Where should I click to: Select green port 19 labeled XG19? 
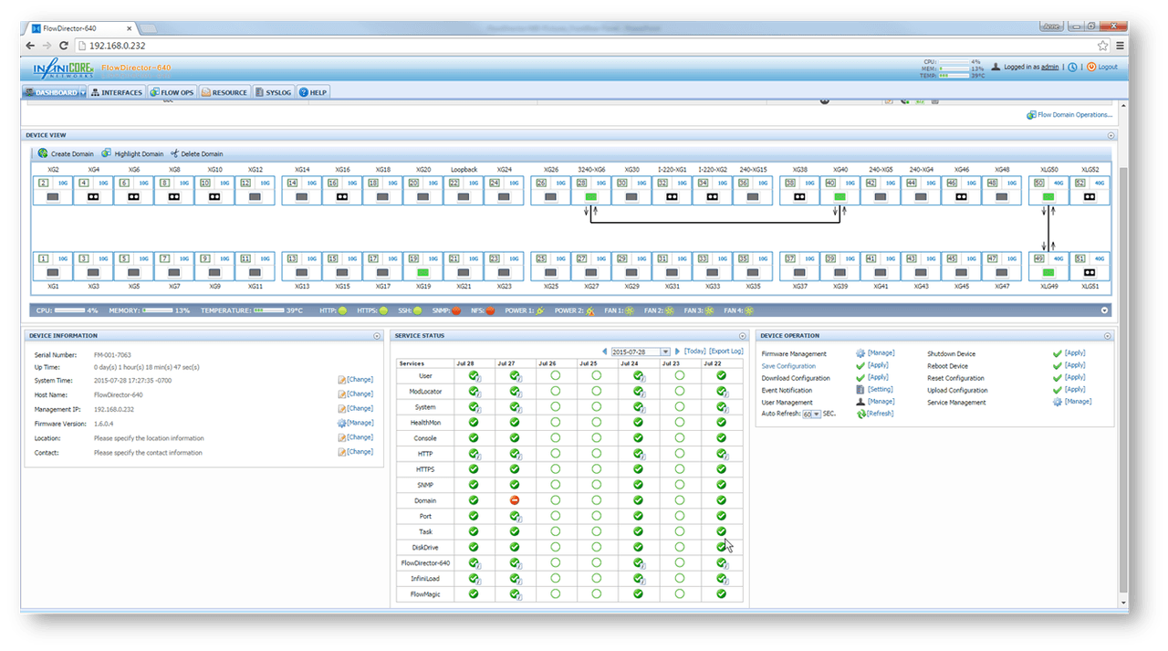422,272
